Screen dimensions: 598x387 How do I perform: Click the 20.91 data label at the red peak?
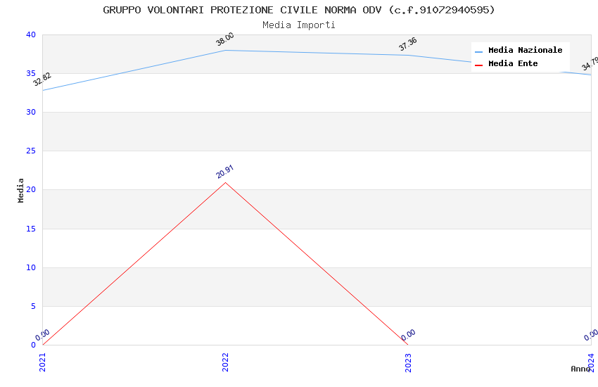225,172
